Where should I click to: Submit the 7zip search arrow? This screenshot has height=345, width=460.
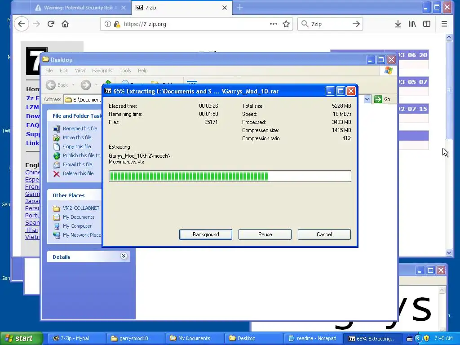(356, 24)
